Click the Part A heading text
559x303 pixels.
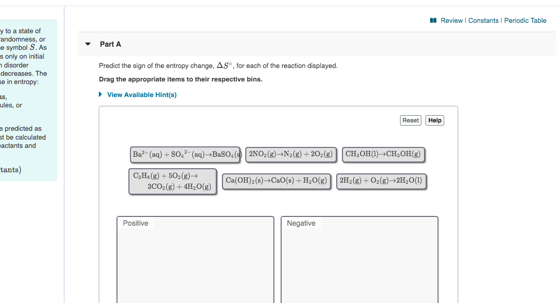pyautogui.click(x=111, y=44)
